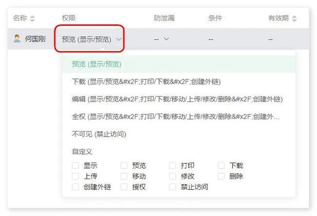317x216 pixels.
Task: Click the 条件 cell showing --
Action: 211,39
